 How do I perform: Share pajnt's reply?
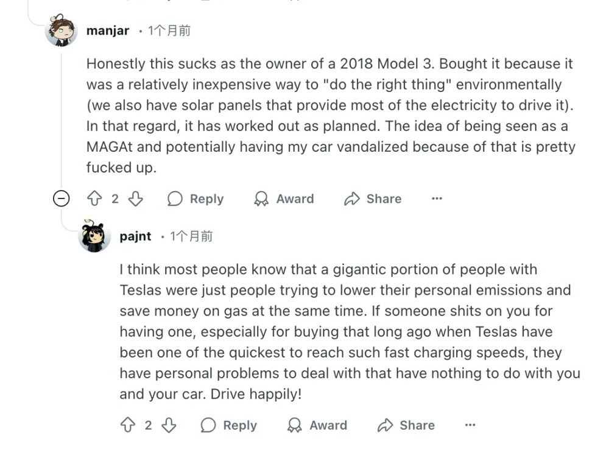click(x=406, y=425)
